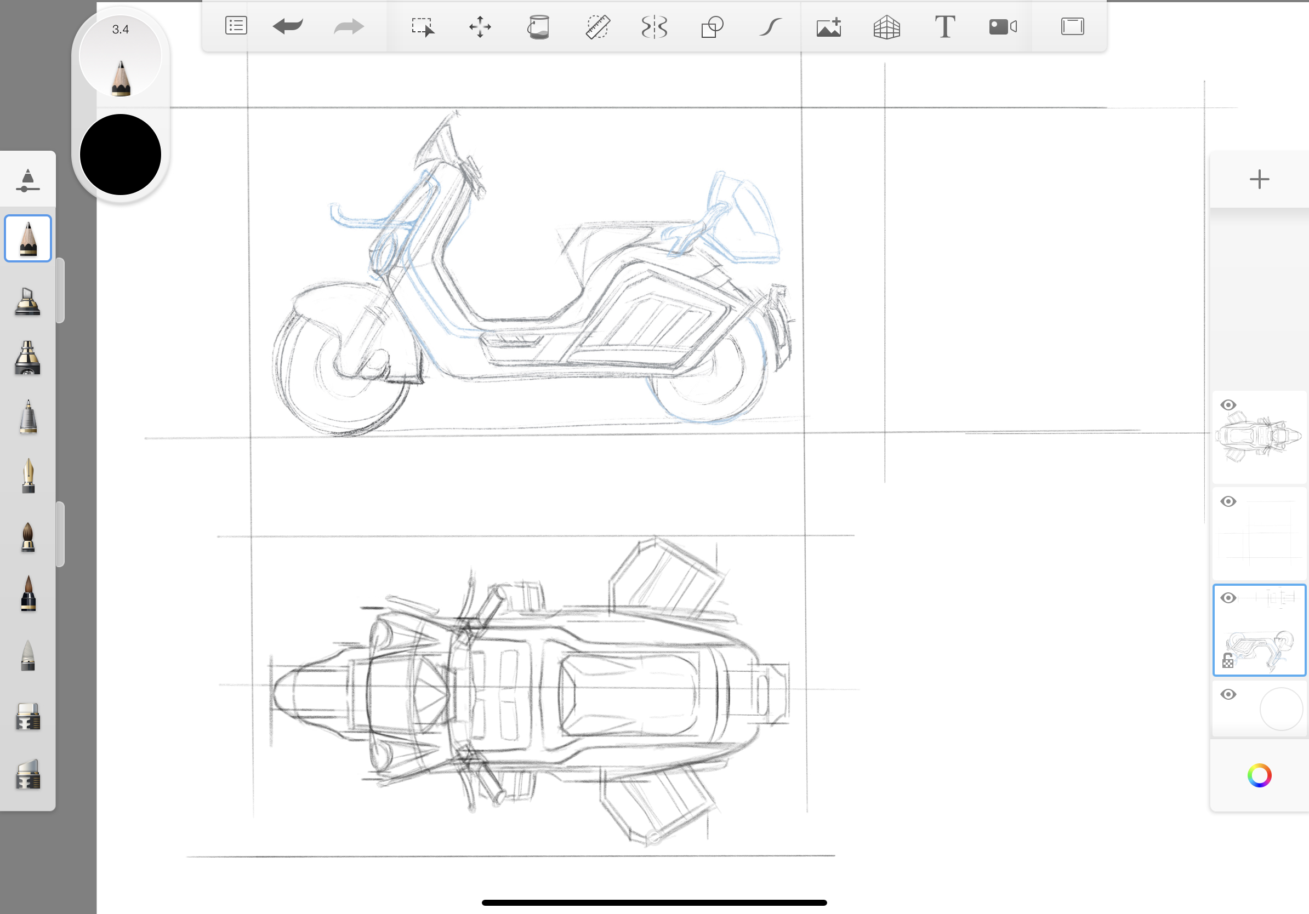Viewport: 1309px width, 914px height.
Task: Open the shapes tool
Action: pyautogui.click(x=712, y=26)
